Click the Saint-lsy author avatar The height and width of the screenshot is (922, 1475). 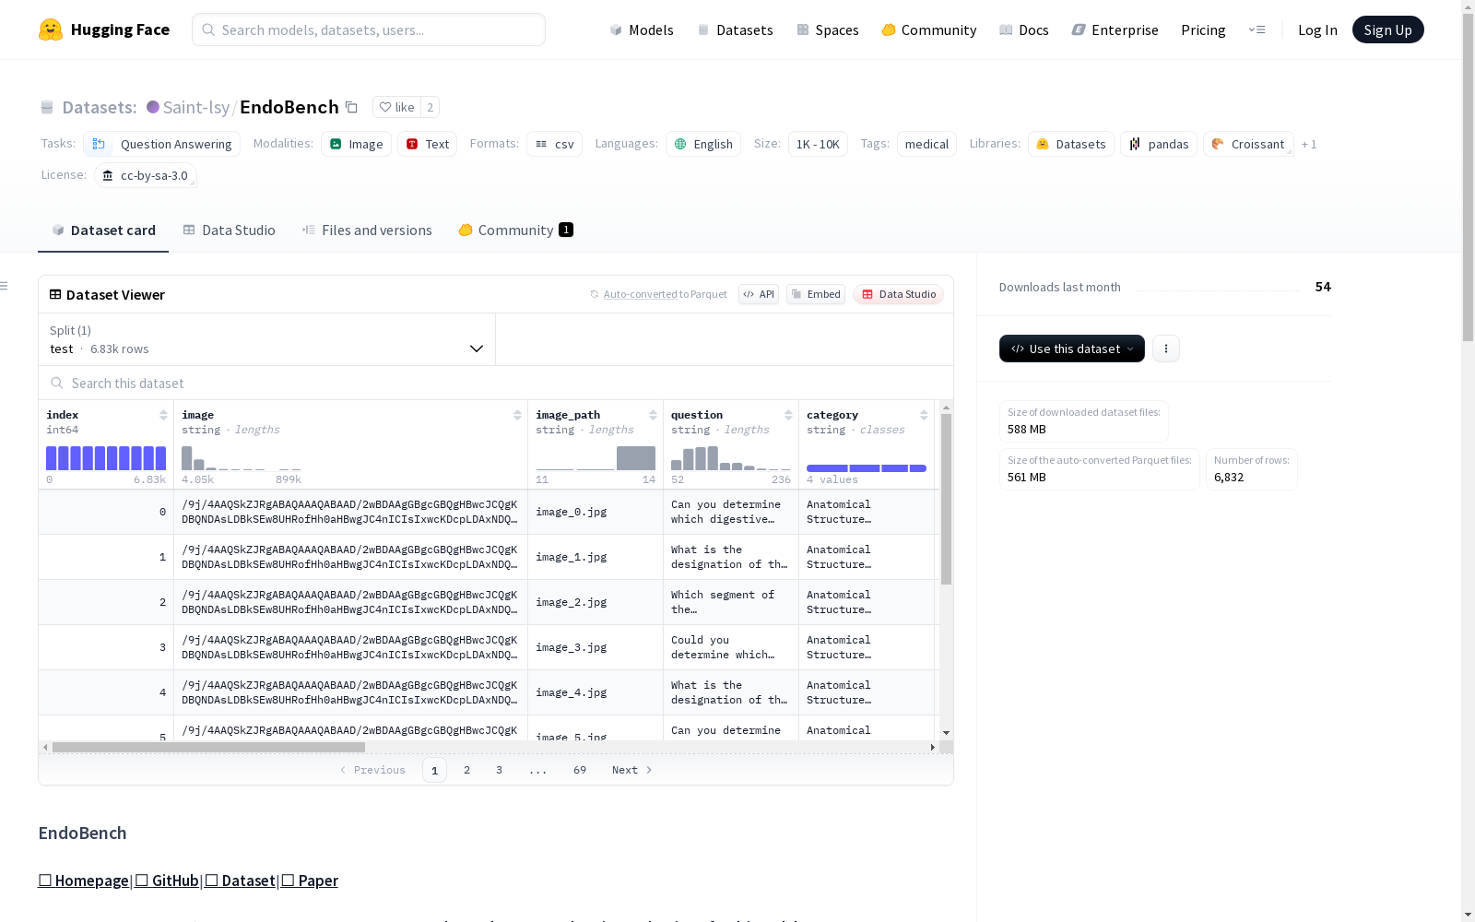[153, 107]
